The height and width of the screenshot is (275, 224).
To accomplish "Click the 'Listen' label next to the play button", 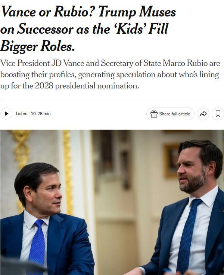I will [x=22, y=114].
